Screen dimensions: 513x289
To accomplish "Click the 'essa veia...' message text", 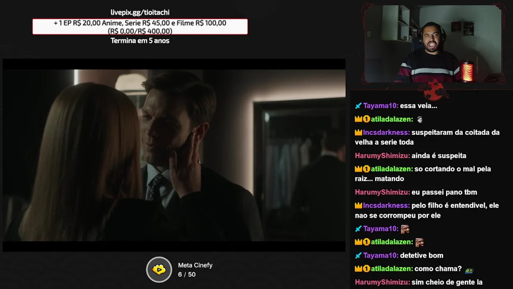I will click(x=418, y=106).
